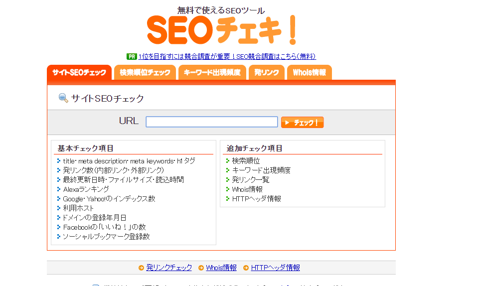Click orange arrow icon before 発リンクチェック
The image size is (477, 286).
click(x=141, y=268)
